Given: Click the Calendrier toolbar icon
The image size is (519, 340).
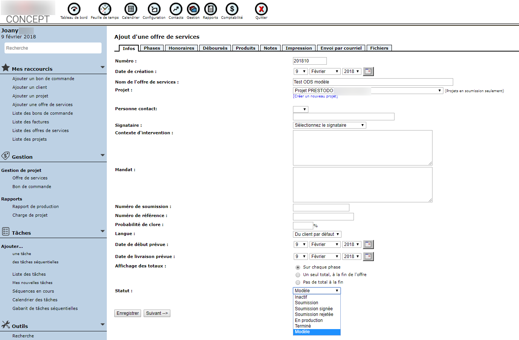Looking at the screenshot, I should click(x=131, y=9).
